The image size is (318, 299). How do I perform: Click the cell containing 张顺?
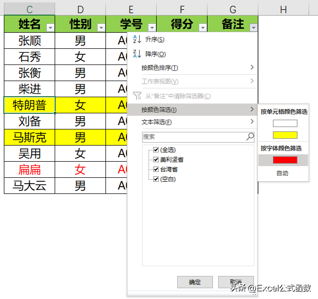click(x=30, y=41)
